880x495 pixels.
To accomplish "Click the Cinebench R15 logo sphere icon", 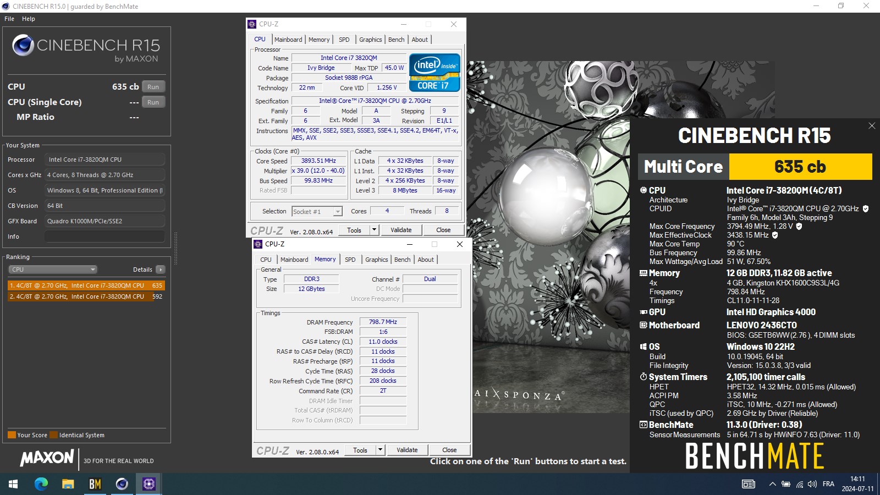I will [23, 45].
